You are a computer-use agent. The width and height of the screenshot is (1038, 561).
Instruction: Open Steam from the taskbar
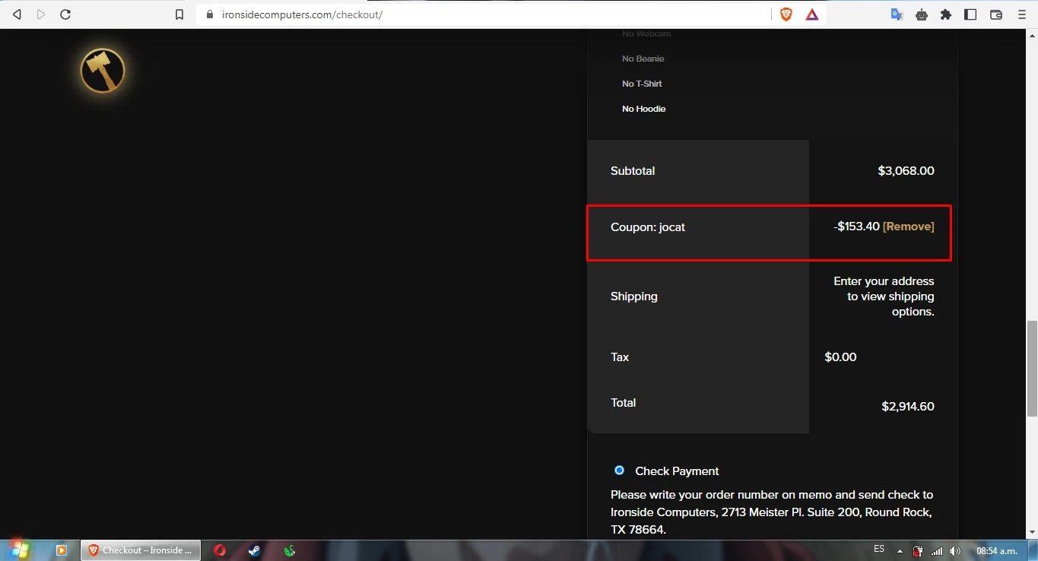pyautogui.click(x=255, y=550)
